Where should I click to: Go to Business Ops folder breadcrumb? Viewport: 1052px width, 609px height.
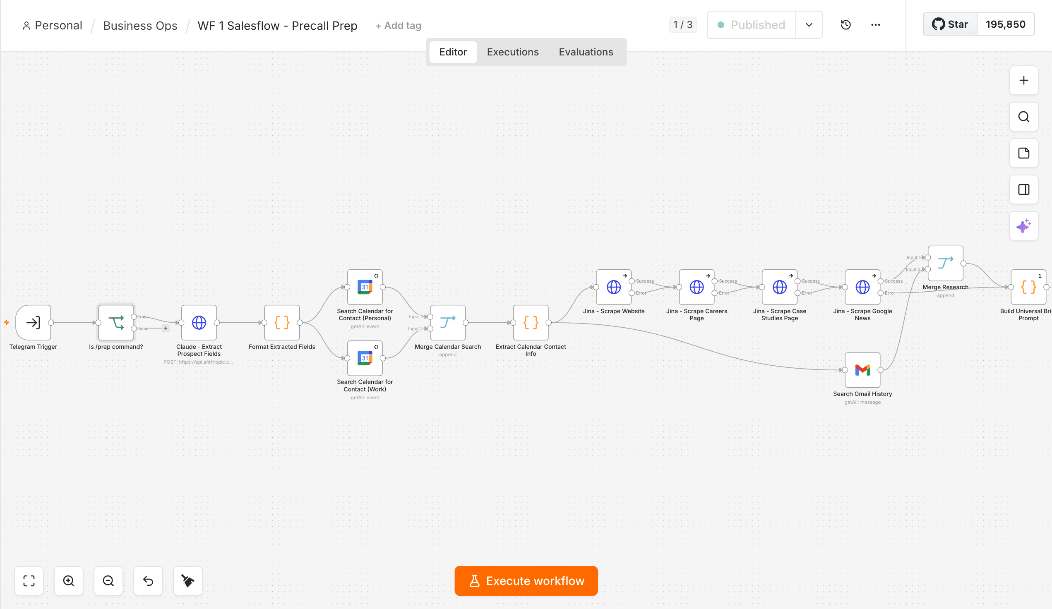140,26
